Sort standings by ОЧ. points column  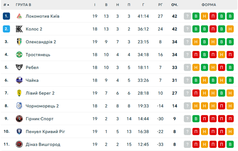click(174, 5)
